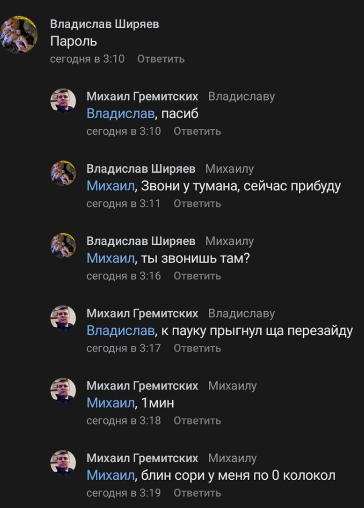Click Ответить beneath the 1мин reply
Viewport: 364px width, 508px height.
(x=197, y=421)
